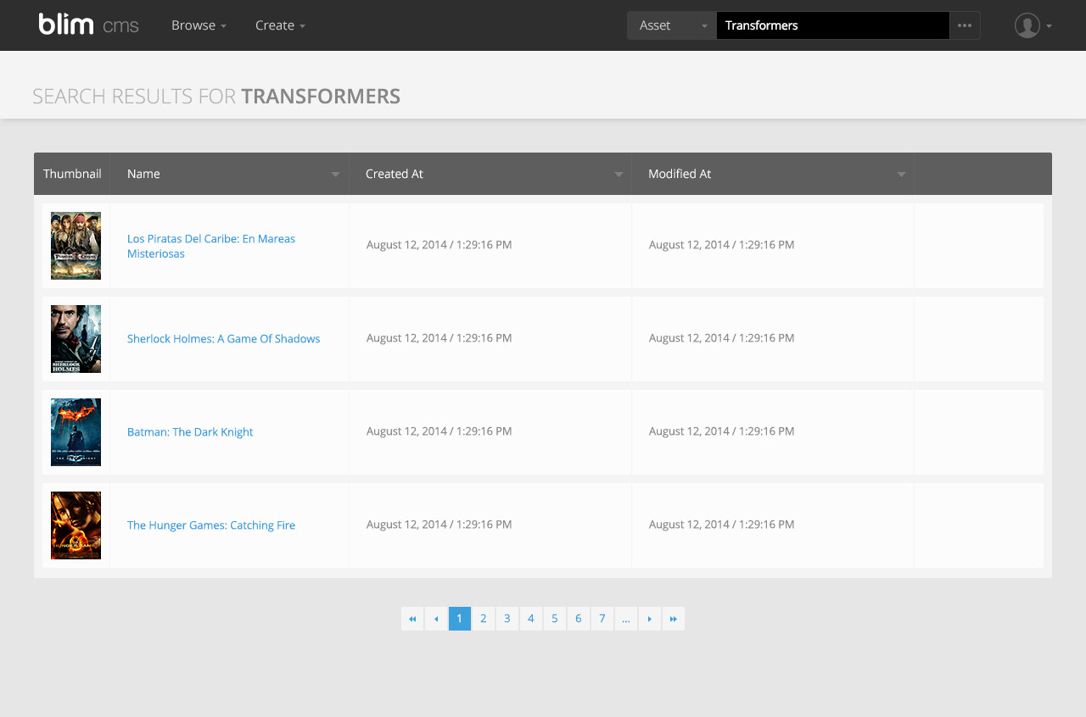This screenshot has width=1086, height=717.
Task: Click the Name column header label
Action: tap(143, 174)
